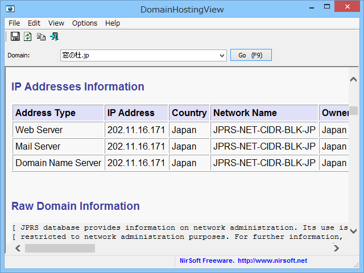This screenshot has height=273, width=364.
Task: Click the Address Type column header
Action: (58, 113)
